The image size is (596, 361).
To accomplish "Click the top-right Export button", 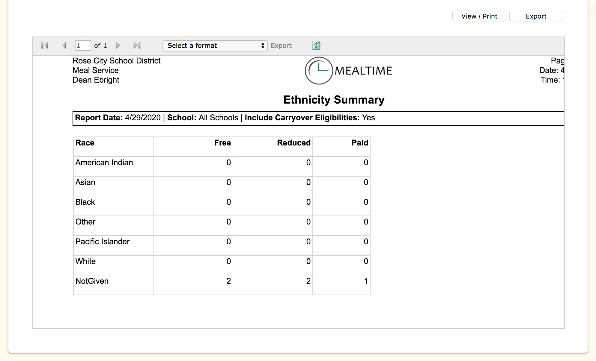I will point(536,16).
